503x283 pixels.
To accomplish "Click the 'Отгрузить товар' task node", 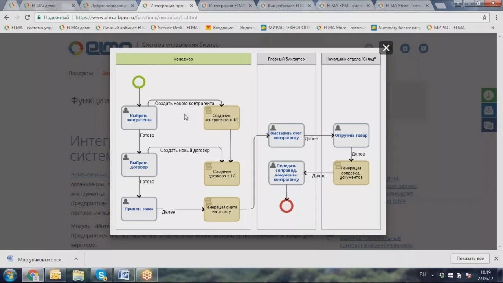I will pyautogui.click(x=351, y=135).
